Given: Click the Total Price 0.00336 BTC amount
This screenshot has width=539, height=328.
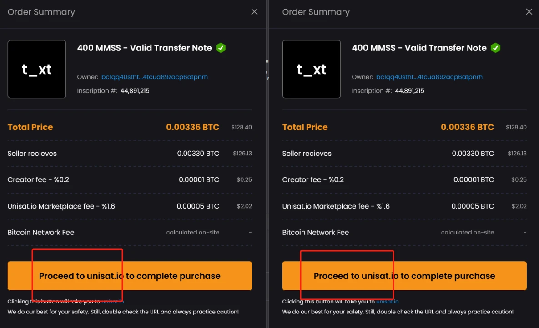Looking at the screenshot, I should (x=192, y=127).
